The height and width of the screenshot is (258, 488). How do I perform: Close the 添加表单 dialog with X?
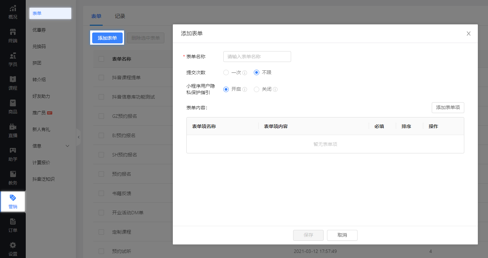(469, 34)
